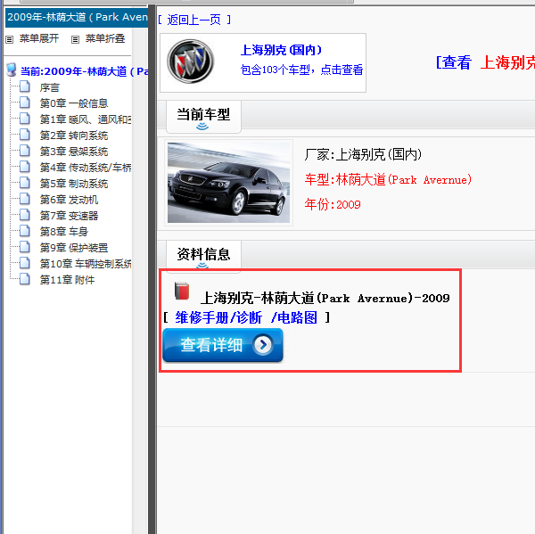Click the dark vertical pane splitter bar
The width and height of the screenshot is (535, 534).
[x=152, y=269]
